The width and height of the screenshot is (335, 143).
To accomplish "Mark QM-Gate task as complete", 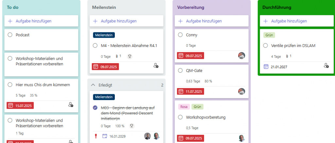I will 180,70.
